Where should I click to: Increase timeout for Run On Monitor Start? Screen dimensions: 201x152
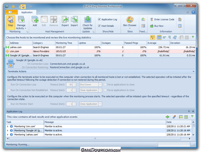pos(74,103)
